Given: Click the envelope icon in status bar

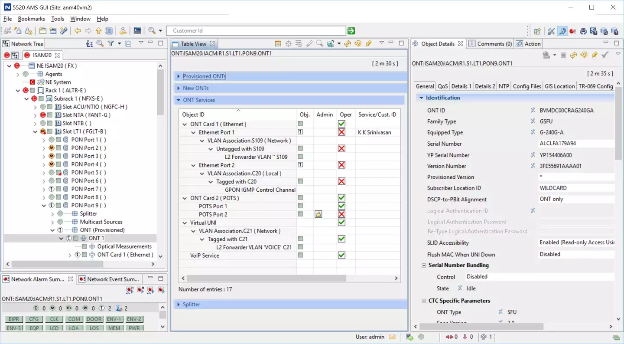Looking at the screenshot, I should pos(392,337).
